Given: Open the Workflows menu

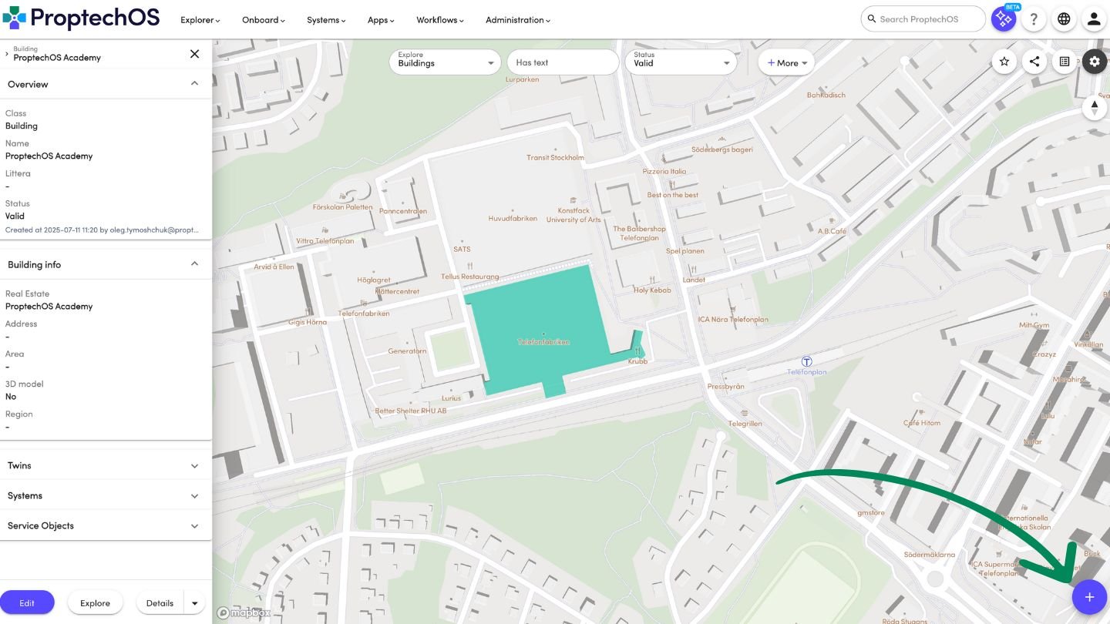Looking at the screenshot, I should (x=440, y=20).
